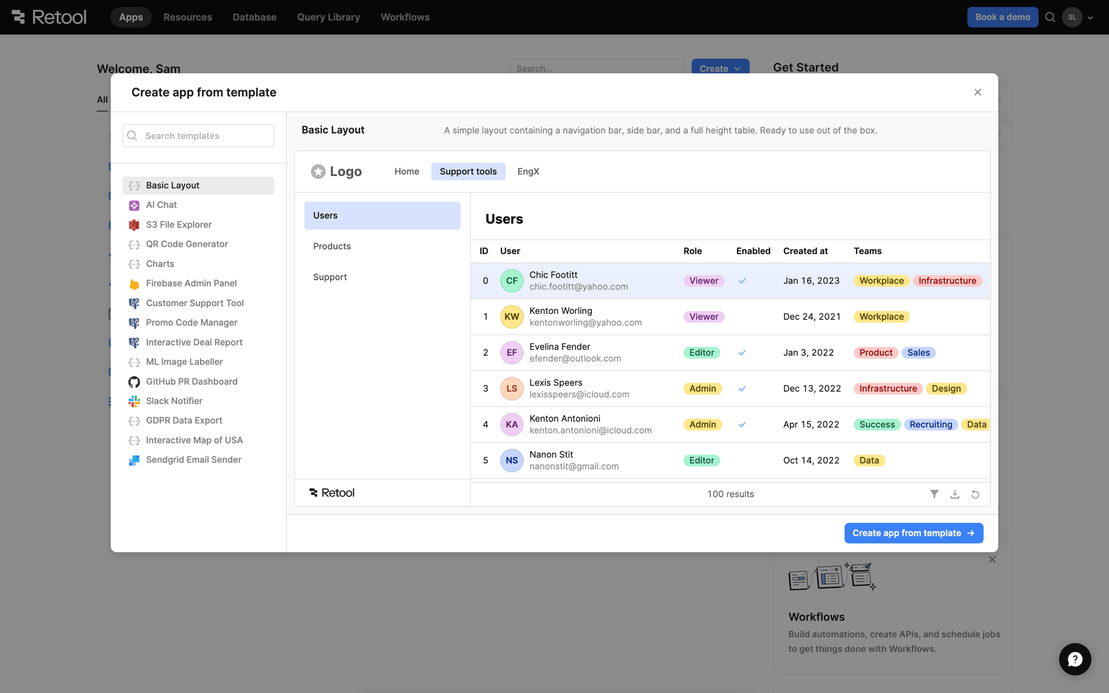Click the SL user avatar
The height and width of the screenshot is (693, 1109).
(x=1072, y=17)
